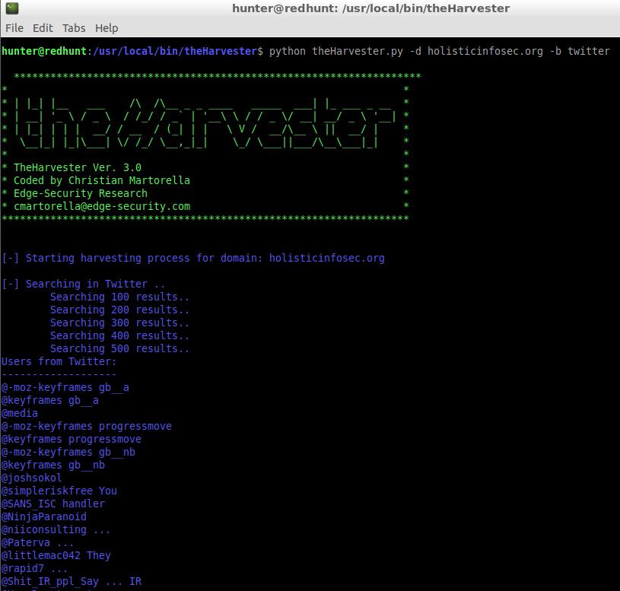Click the '@keyframes gb__nb' entry

point(53,465)
